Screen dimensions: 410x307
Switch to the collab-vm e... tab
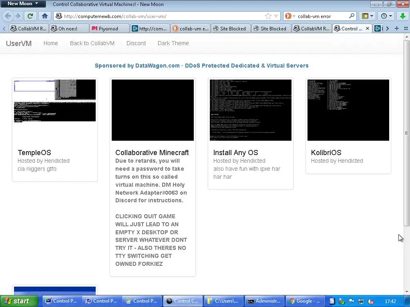coord(190,28)
